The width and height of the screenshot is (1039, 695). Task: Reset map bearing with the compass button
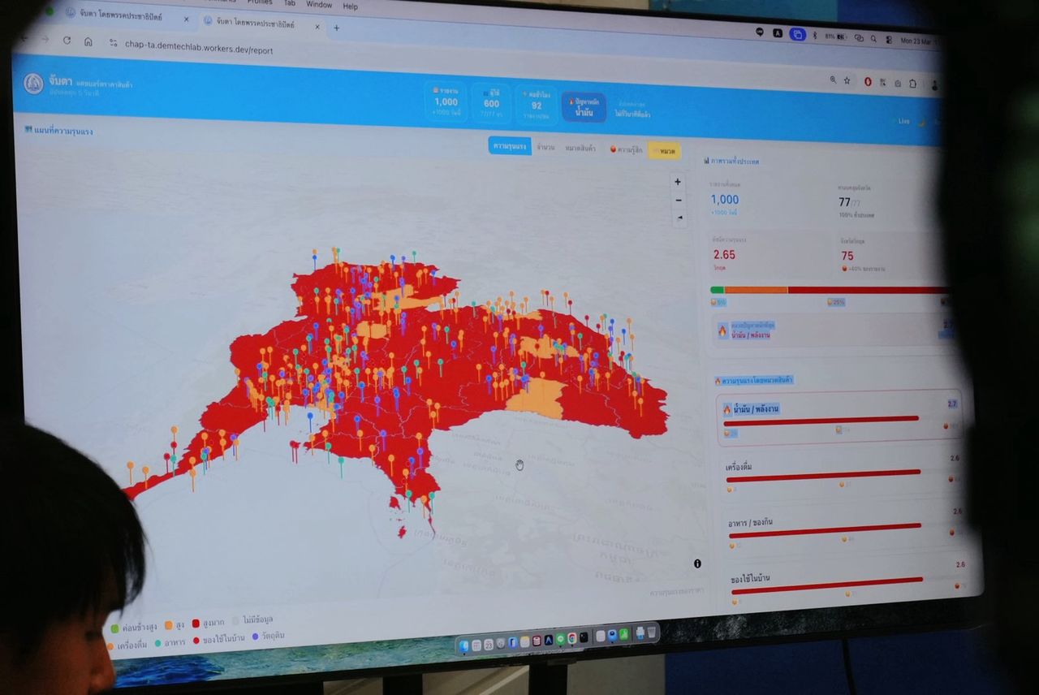point(679,218)
